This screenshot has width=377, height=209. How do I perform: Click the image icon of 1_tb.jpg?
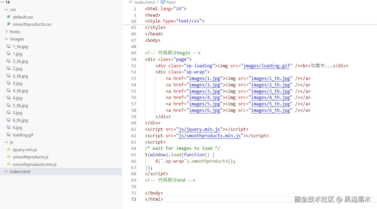(9, 46)
